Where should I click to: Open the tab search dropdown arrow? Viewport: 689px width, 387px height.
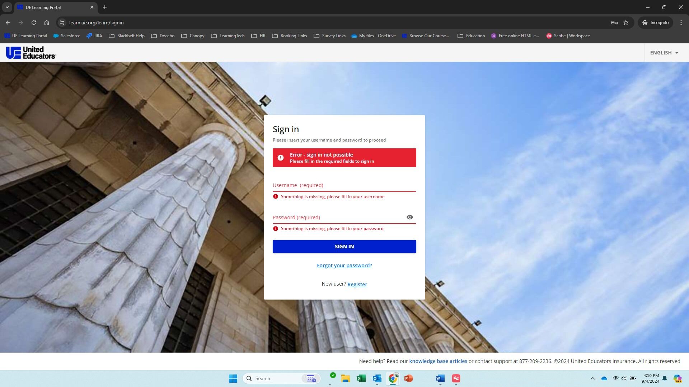(x=7, y=7)
